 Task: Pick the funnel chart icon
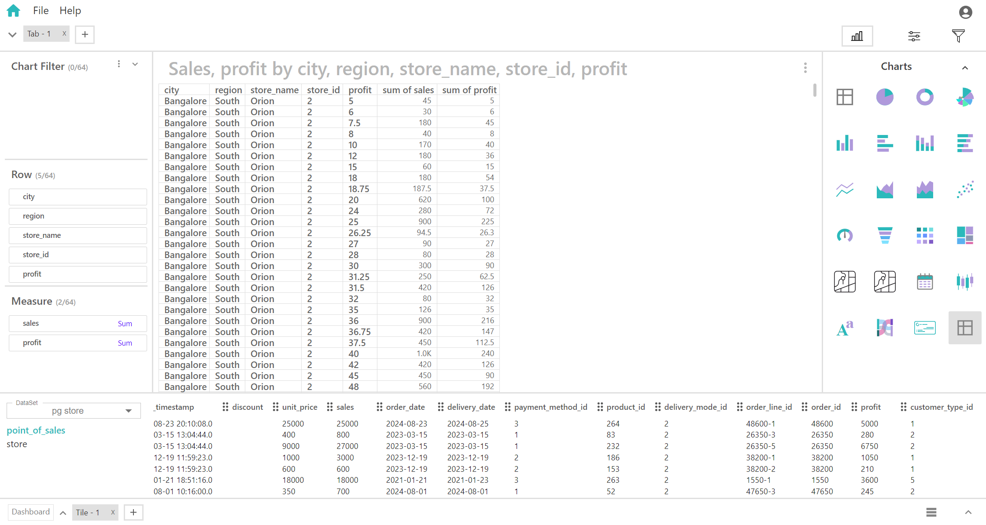885,236
